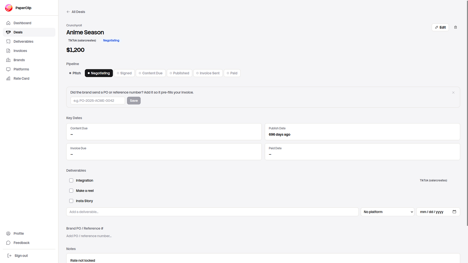Click the Profile user icon in sidebar

tap(8, 234)
